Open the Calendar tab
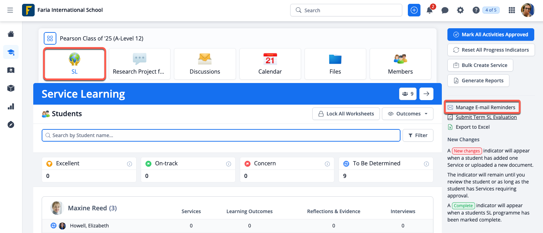 pos(270,64)
